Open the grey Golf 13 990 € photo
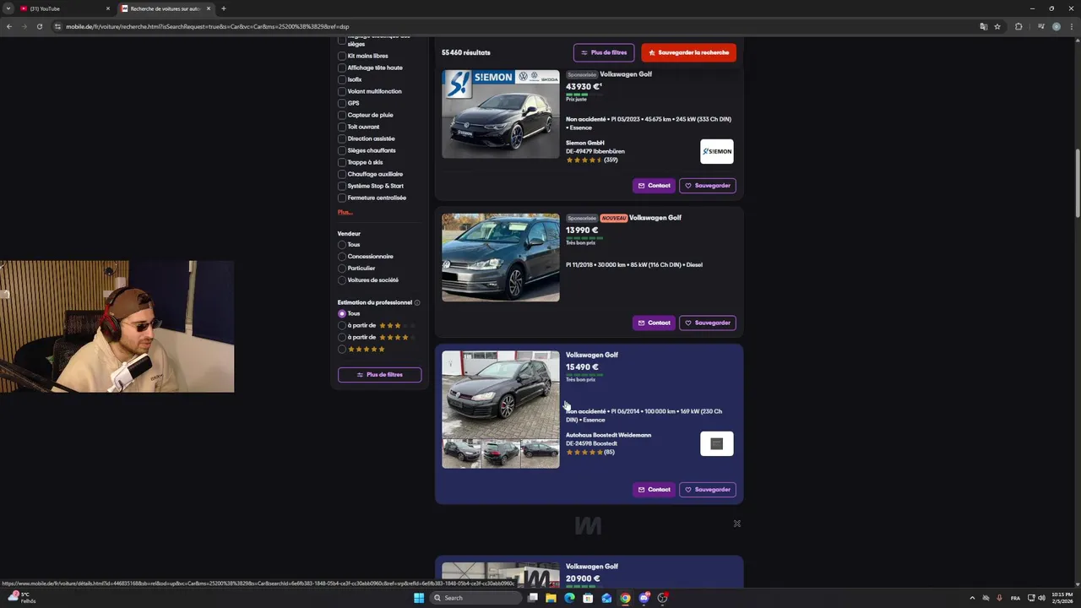1081x608 pixels. coord(501,258)
